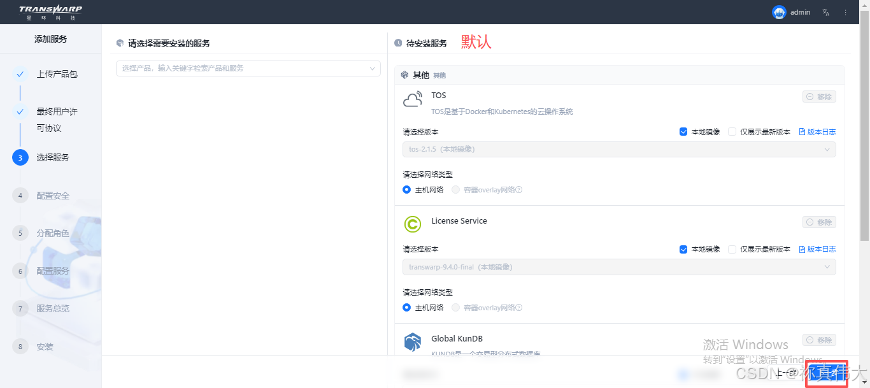Go to step 3 选择服务
The image size is (870, 388).
pos(41,157)
